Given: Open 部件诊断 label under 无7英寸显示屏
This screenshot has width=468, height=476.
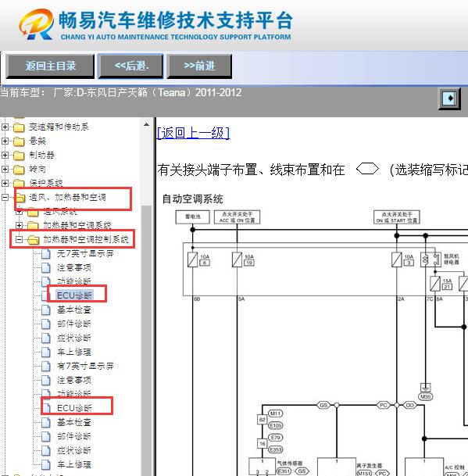Looking at the screenshot, I should (74, 324).
